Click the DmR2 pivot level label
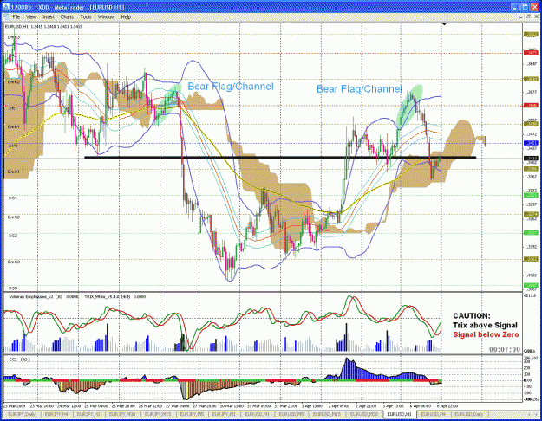542x421 pixels. pos(14,82)
